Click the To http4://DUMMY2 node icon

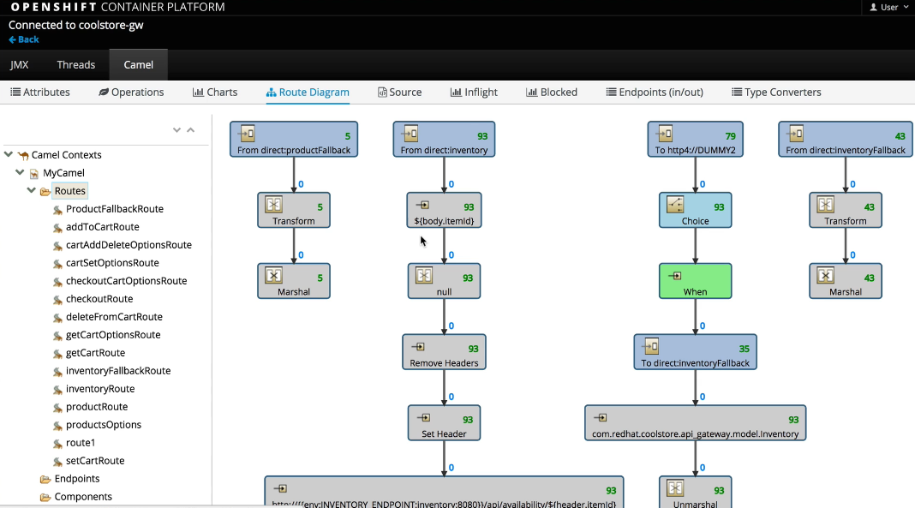(x=665, y=134)
